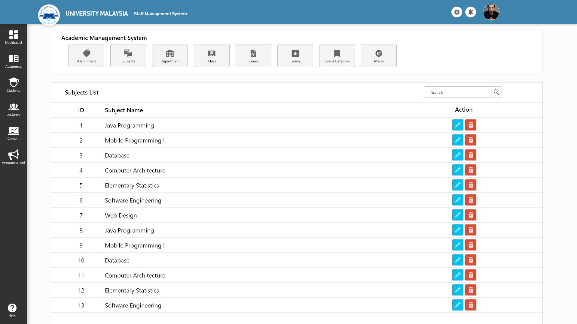Image resolution: width=577 pixels, height=324 pixels.
Task: Delete subject ID 7 Web Design
Action: point(471,215)
